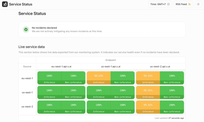Image resolution: width=204 pixels, height=122 pixels.
Task: Click the Source column header
Action: 27,66
